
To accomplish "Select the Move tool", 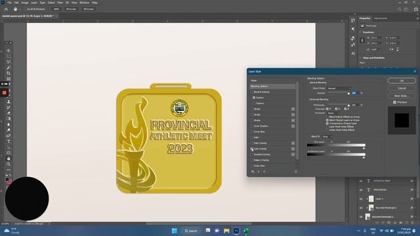I will point(9,50).
